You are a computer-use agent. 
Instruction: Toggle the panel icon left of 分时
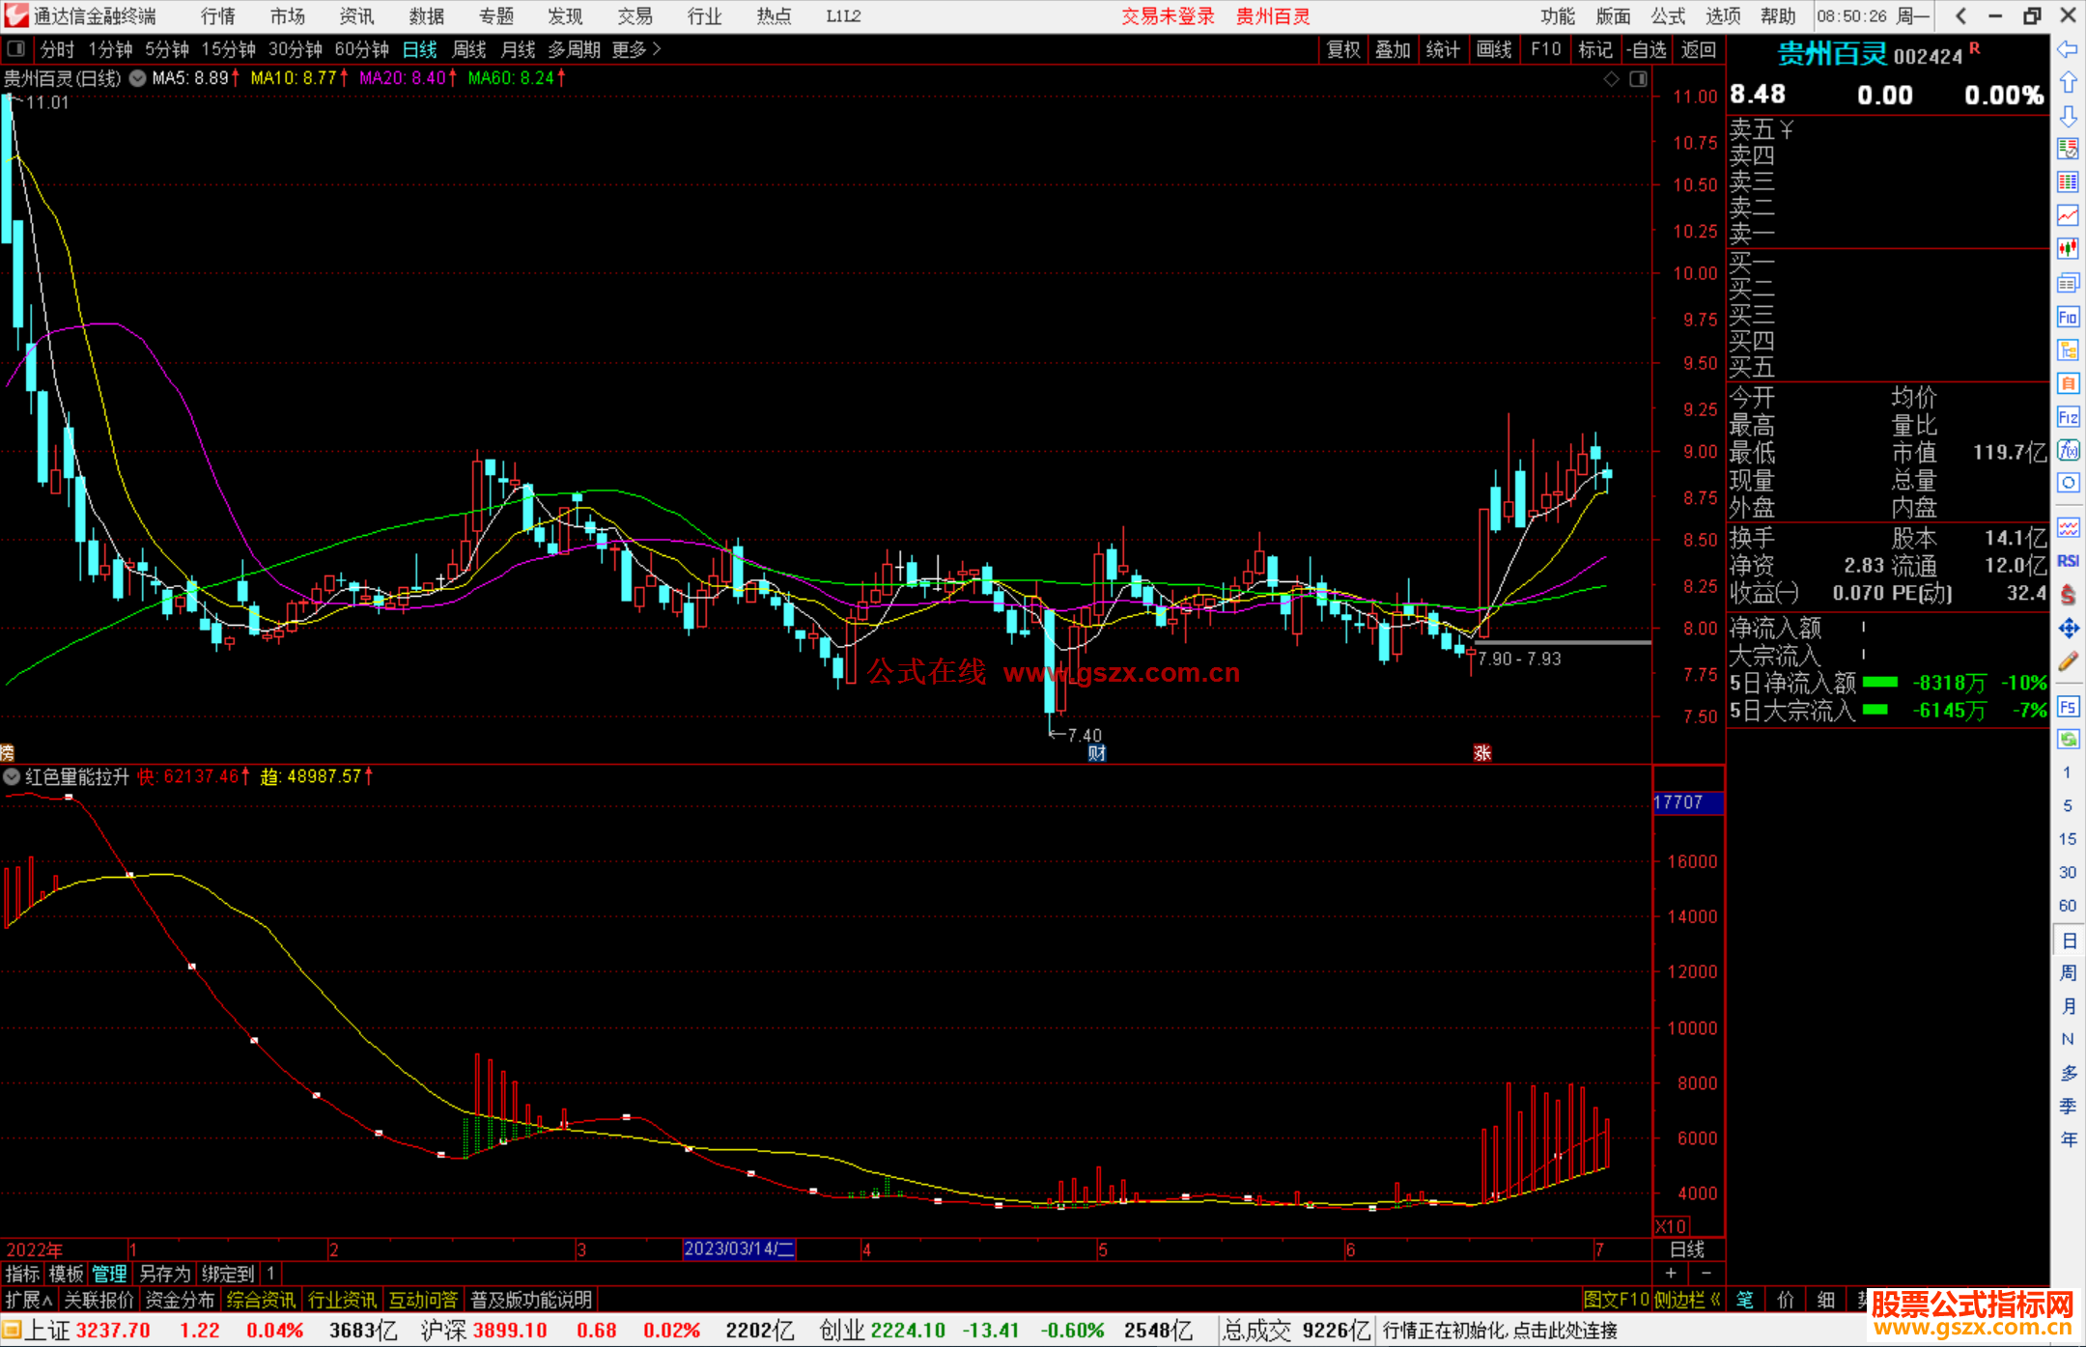pos(16,49)
